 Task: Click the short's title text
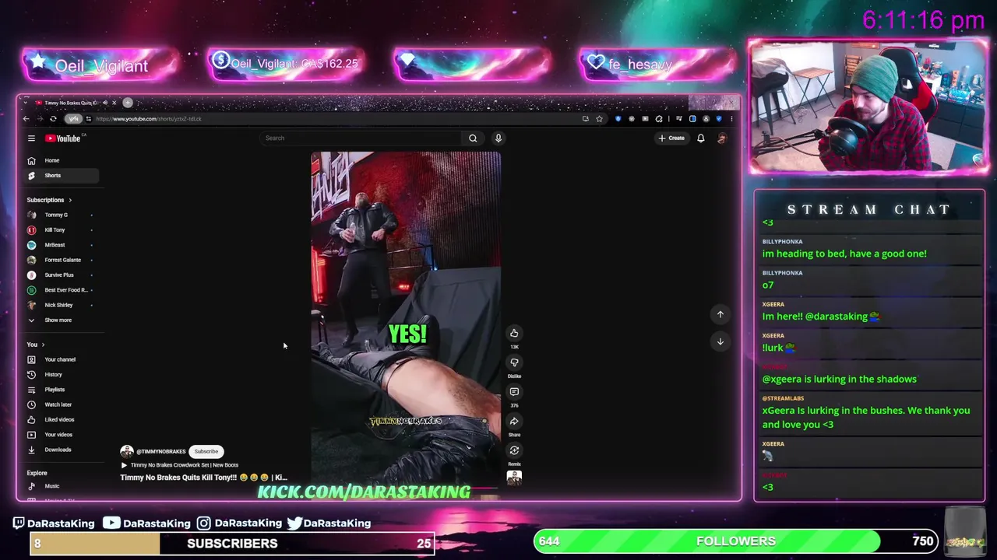pyautogui.click(x=204, y=478)
